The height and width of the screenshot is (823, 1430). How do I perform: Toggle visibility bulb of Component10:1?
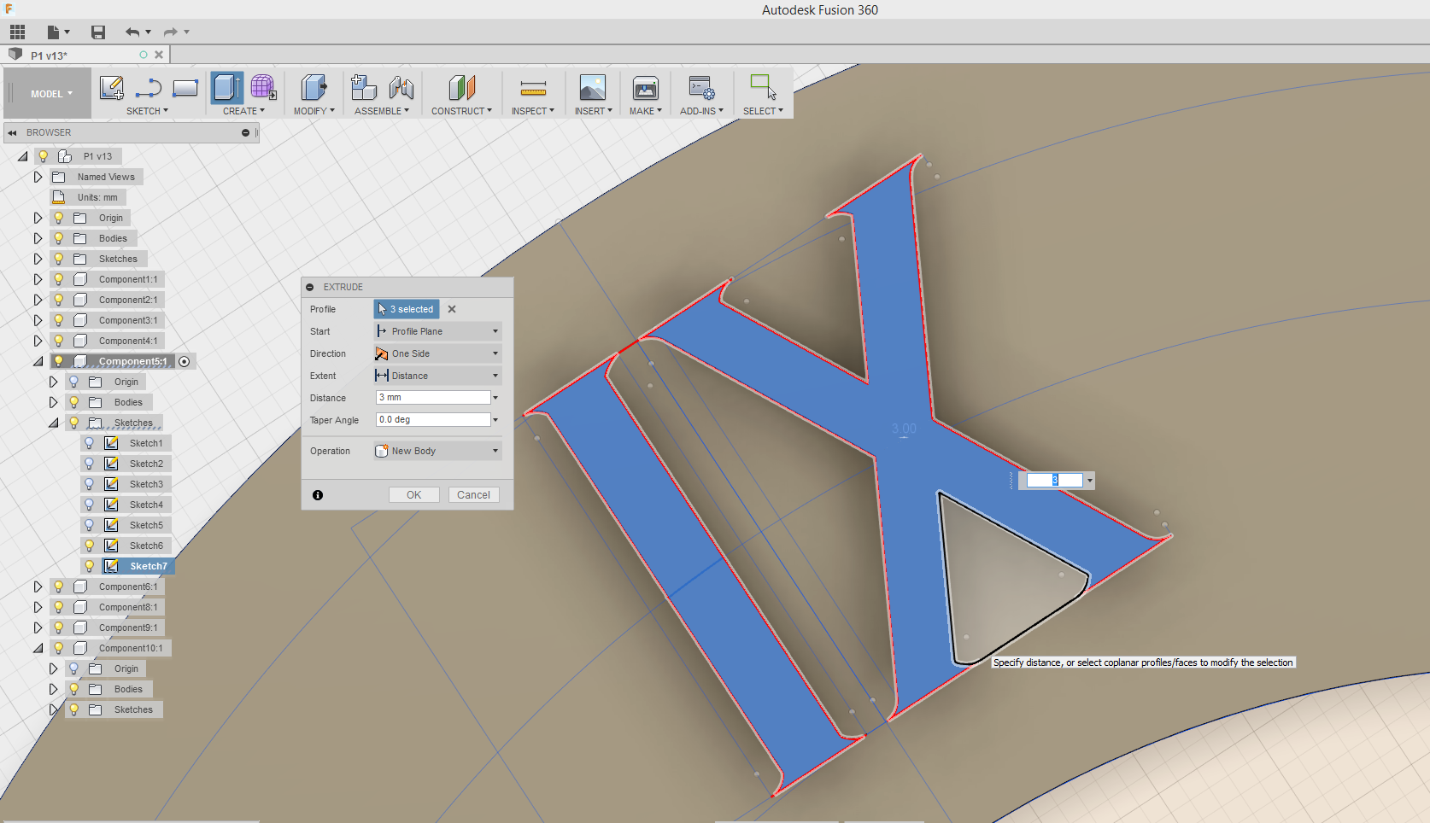tap(59, 648)
